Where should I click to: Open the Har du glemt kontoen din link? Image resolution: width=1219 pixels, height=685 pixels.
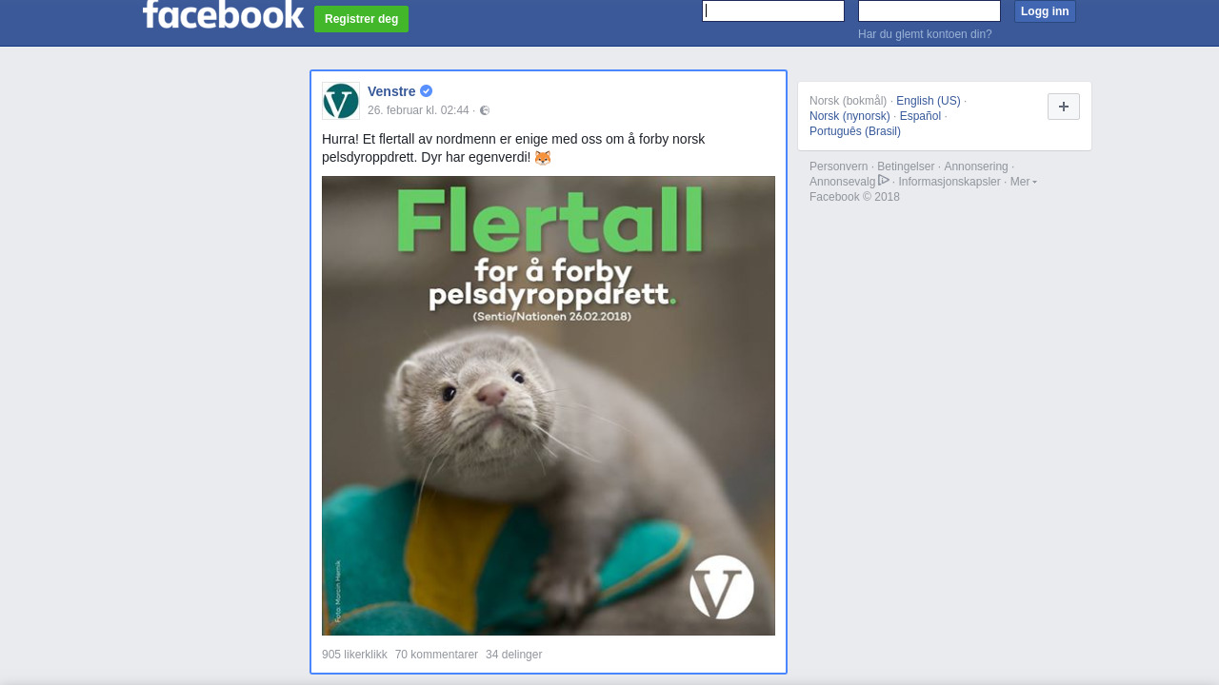coord(925,34)
